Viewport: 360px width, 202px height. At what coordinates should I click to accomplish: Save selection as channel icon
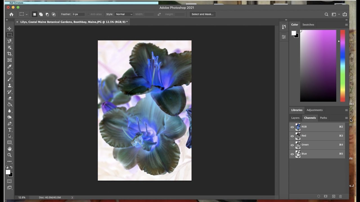point(326,196)
